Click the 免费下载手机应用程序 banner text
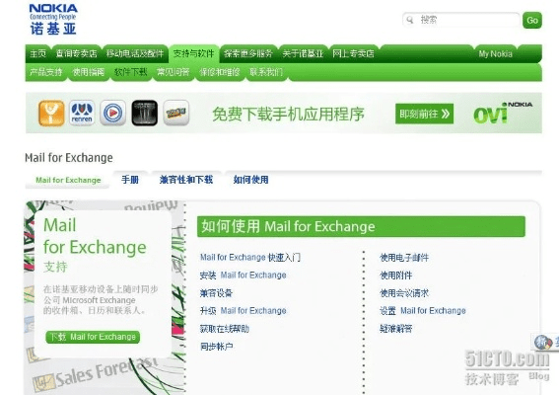This screenshot has height=395, width=559. click(288, 115)
